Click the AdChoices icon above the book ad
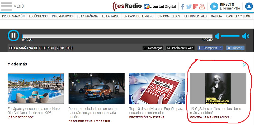254x125 pixels. tap(244, 65)
